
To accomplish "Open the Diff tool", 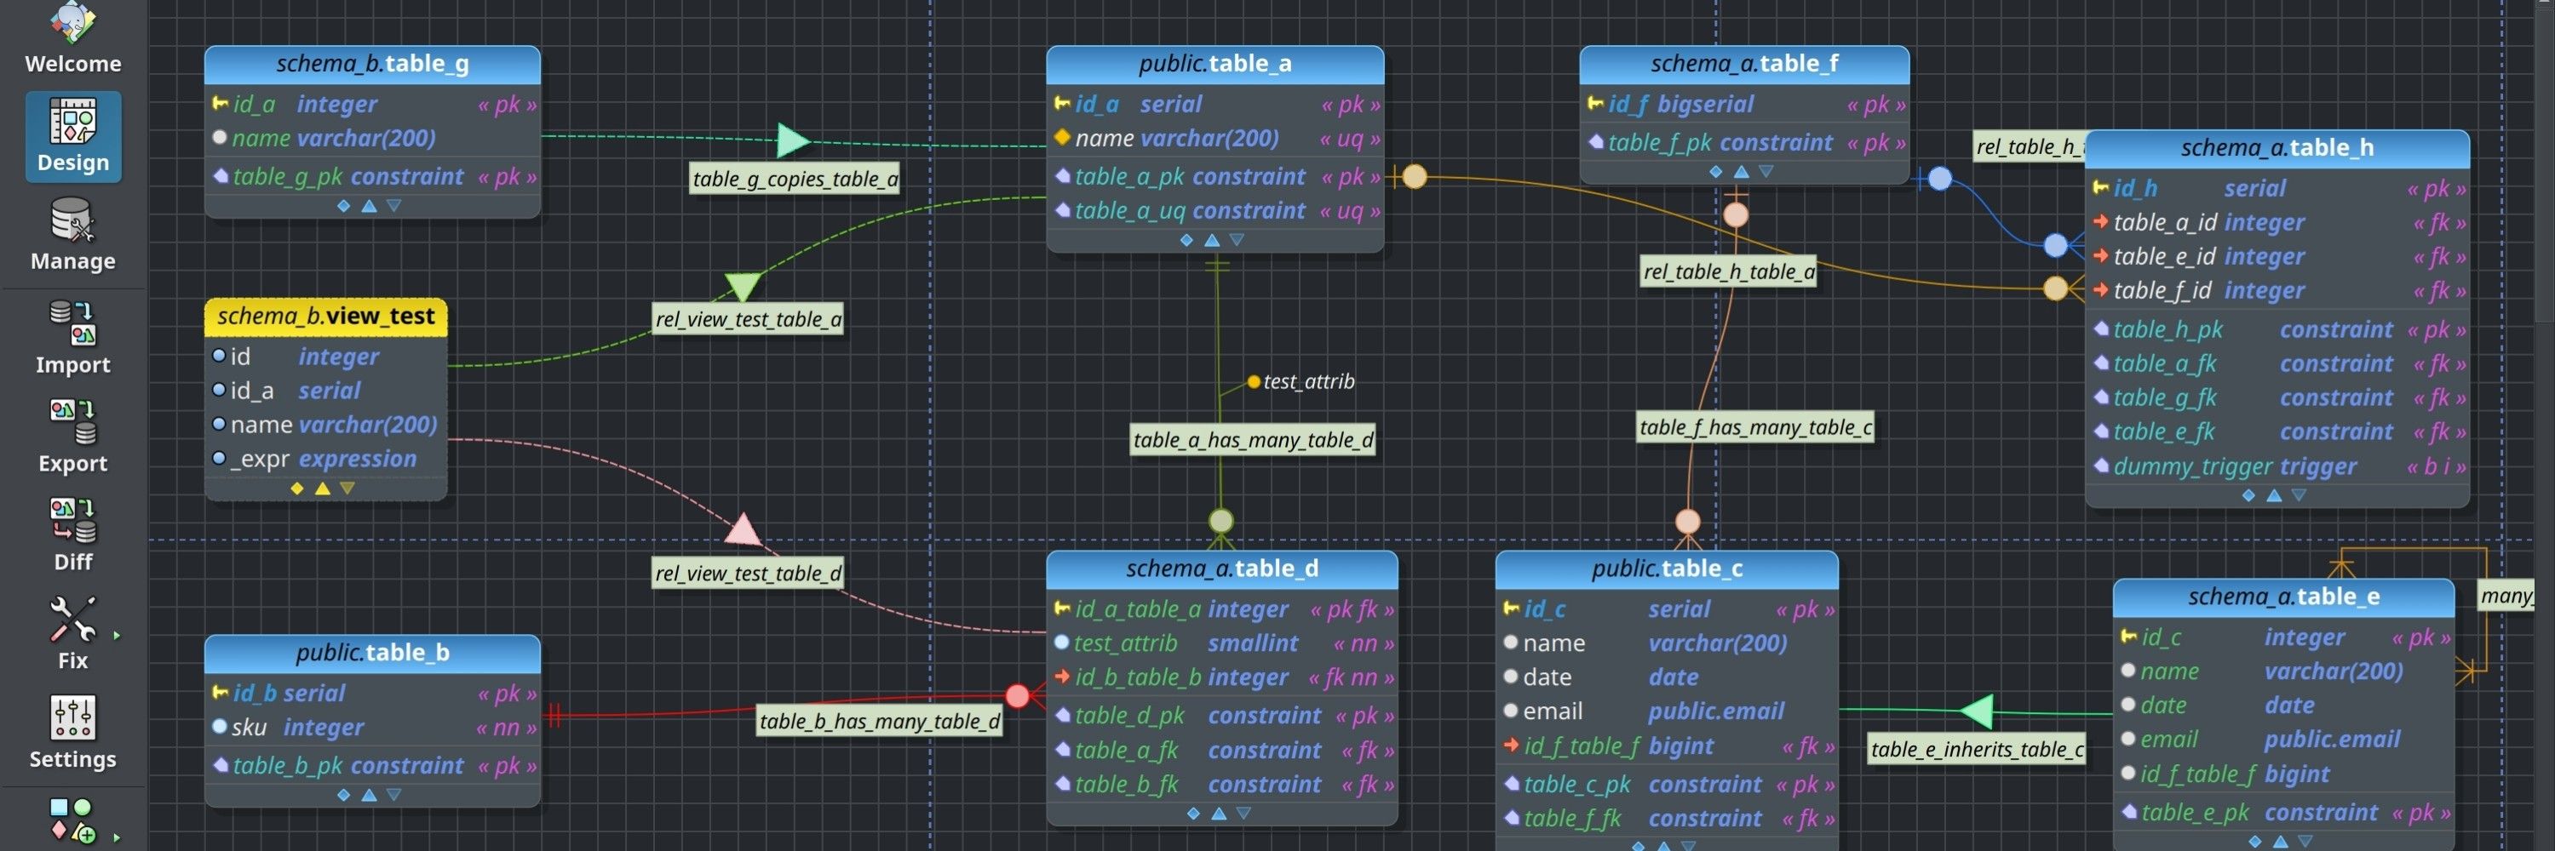I will coord(72,535).
